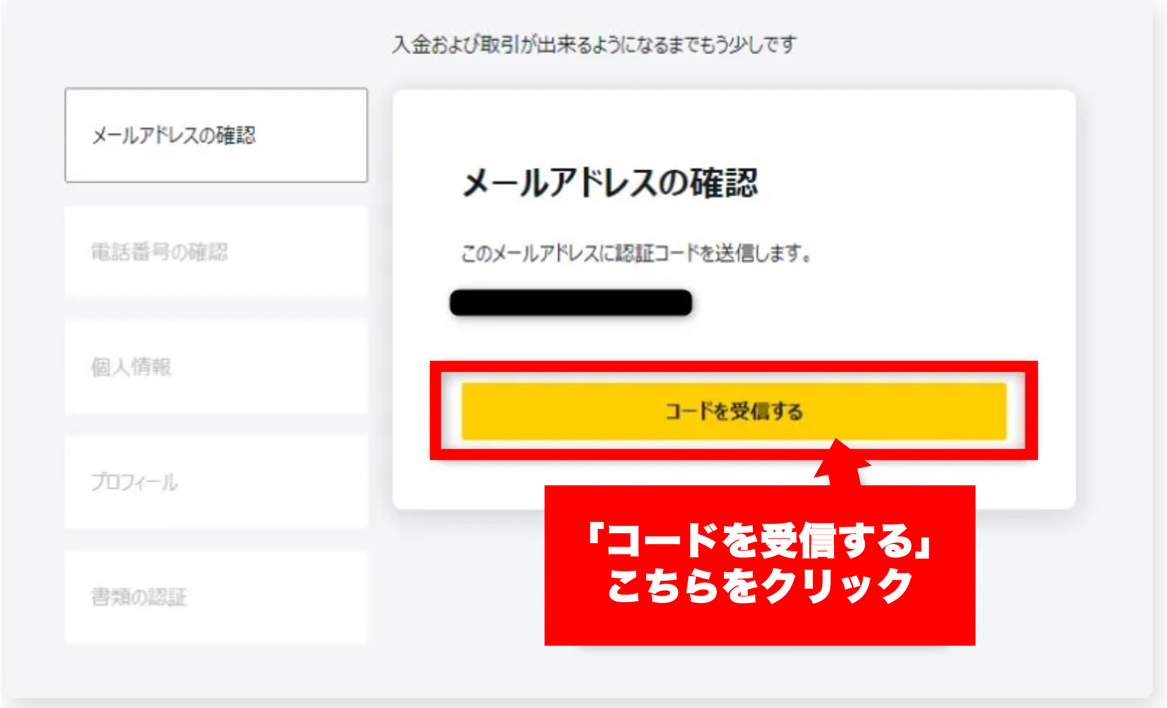The image size is (1167, 708).
Task: Click the red highlight frame around button
Action: 734,410
